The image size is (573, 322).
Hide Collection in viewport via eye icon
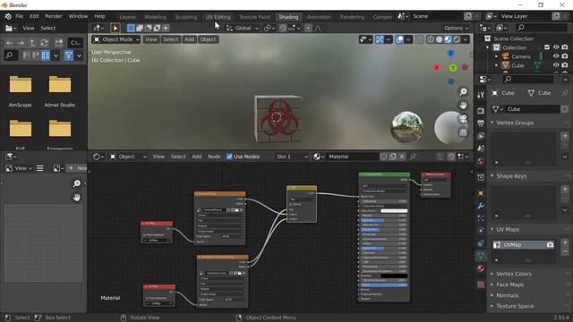tap(556, 47)
